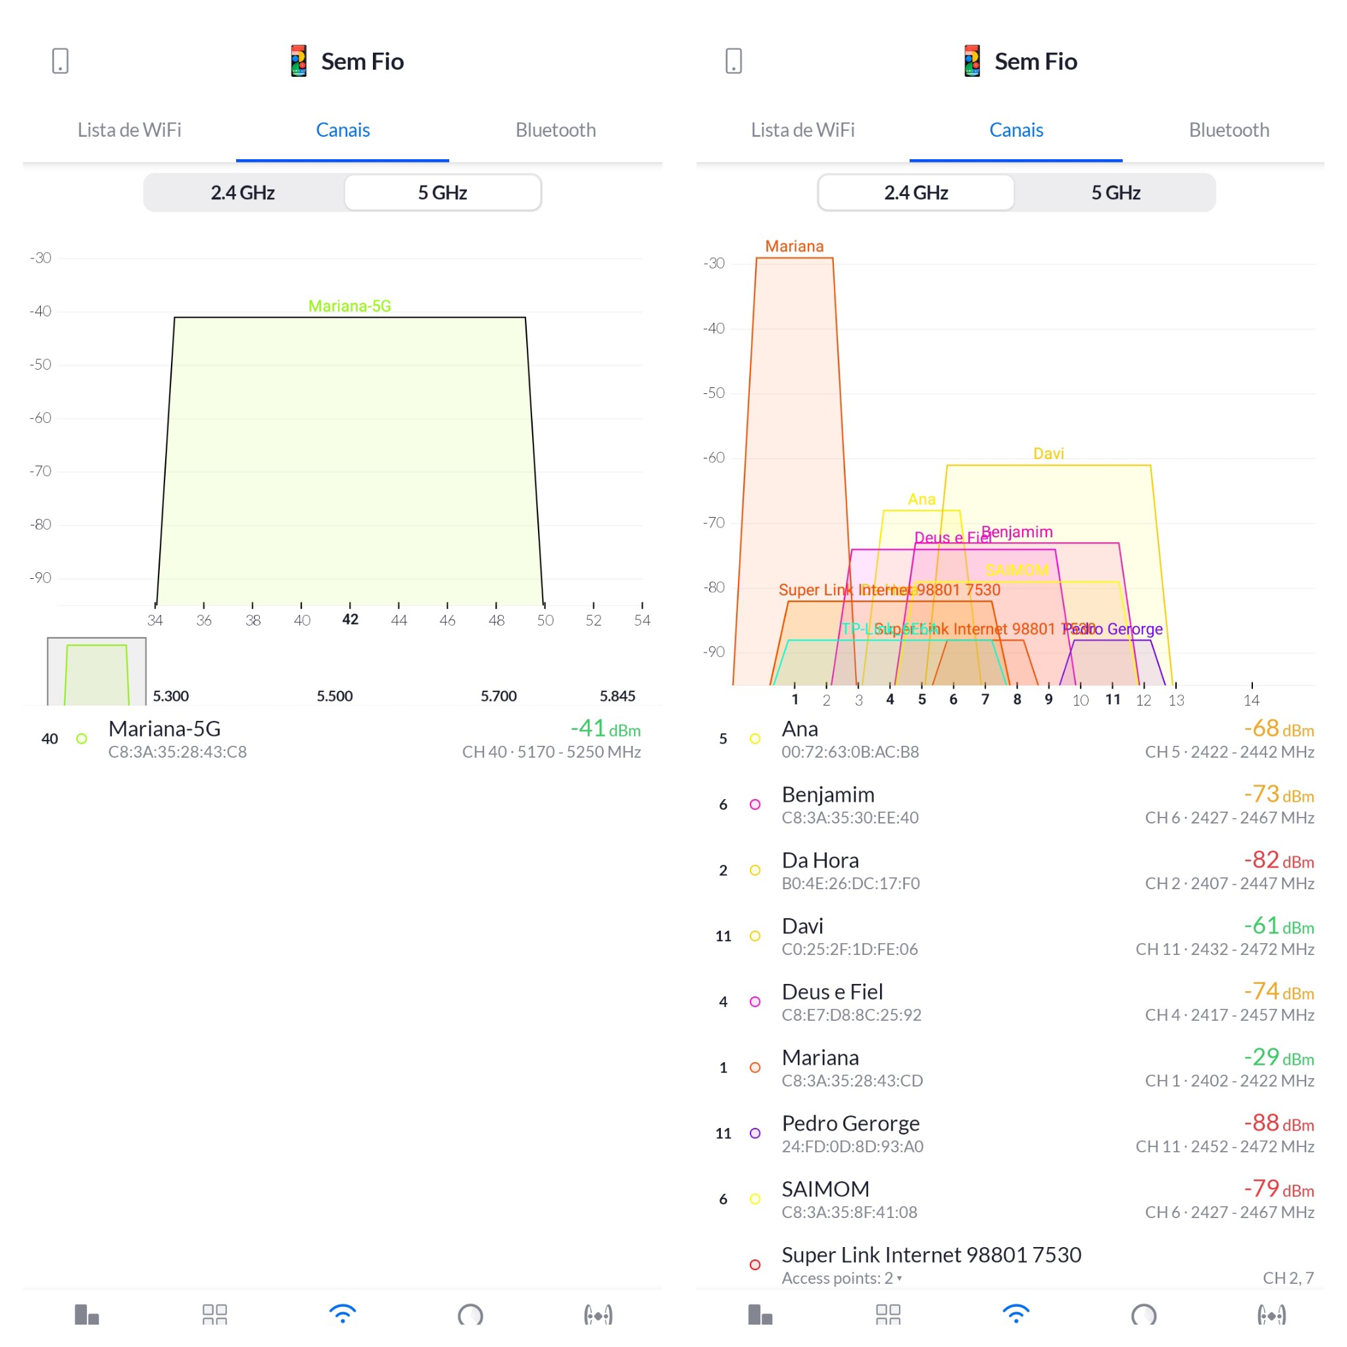Open Bluetooth tab on right screen

[x=1229, y=130]
